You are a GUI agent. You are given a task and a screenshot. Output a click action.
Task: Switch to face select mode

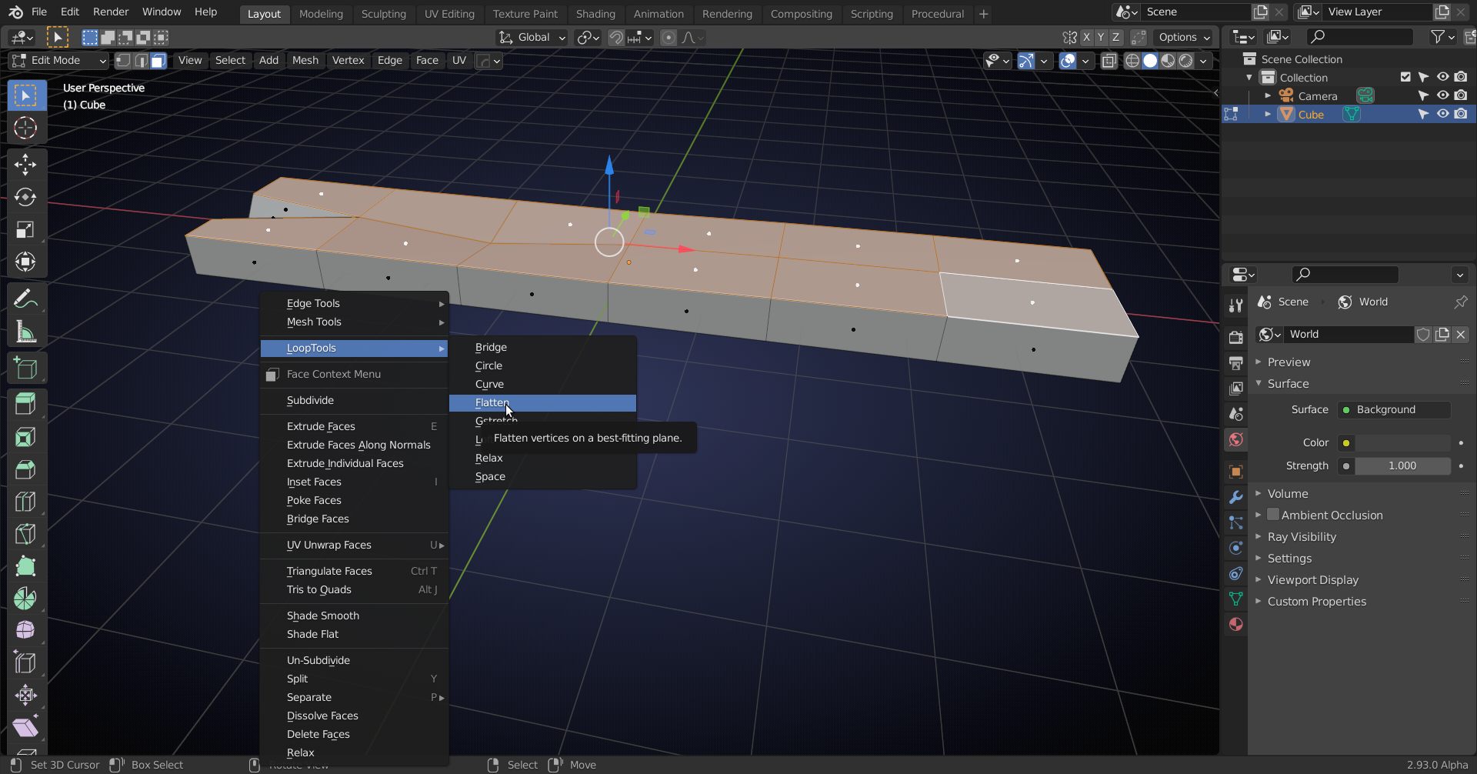tap(158, 61)
